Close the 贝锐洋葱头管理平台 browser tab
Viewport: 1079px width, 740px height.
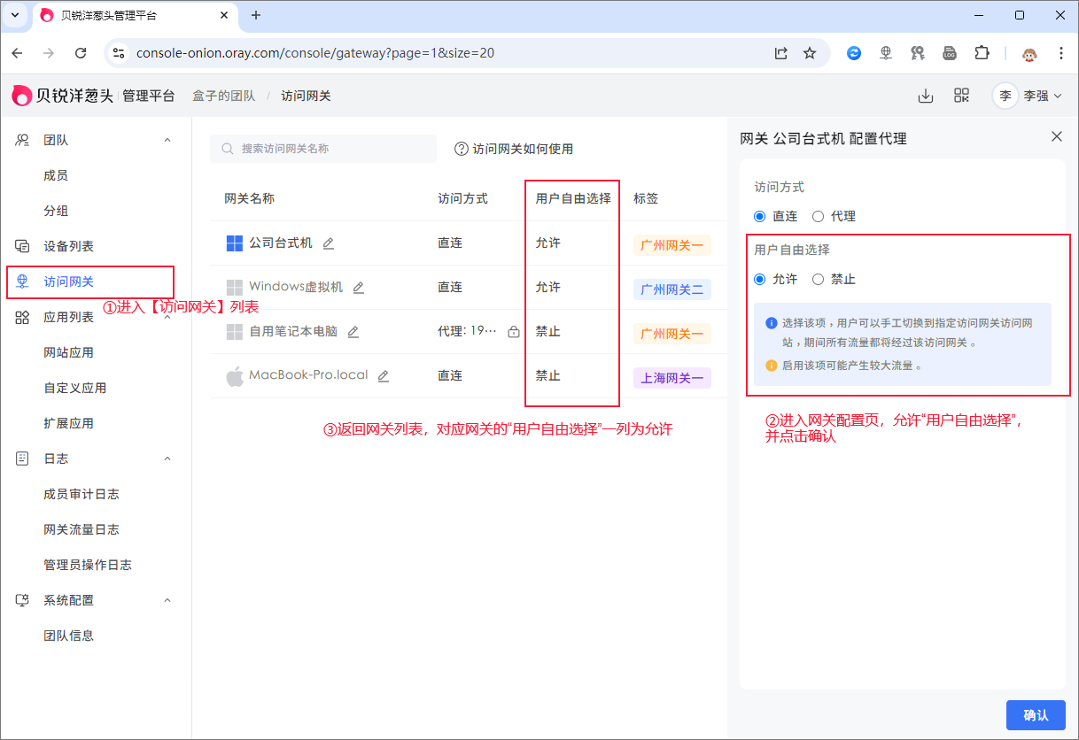[x=224, y=15]
